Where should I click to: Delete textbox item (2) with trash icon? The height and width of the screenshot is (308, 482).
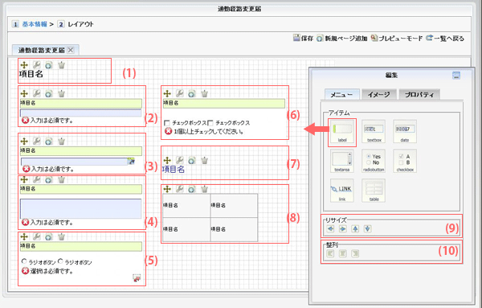click(x=62, y=93)
